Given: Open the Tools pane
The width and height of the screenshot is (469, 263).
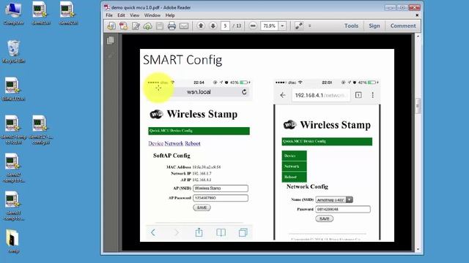Looking at the screenshot, I should (x=351, y=26).
